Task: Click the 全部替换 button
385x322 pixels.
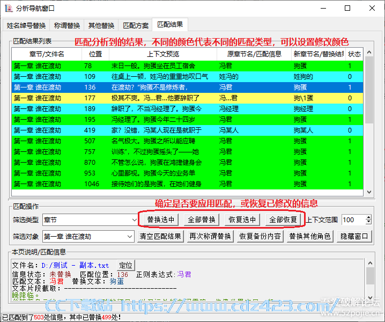Action: (201, 219)
